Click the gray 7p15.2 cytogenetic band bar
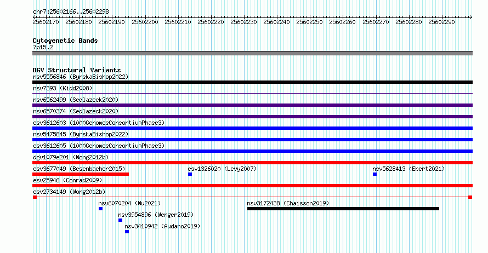 point(252,53)
